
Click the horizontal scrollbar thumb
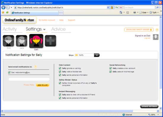68,111
